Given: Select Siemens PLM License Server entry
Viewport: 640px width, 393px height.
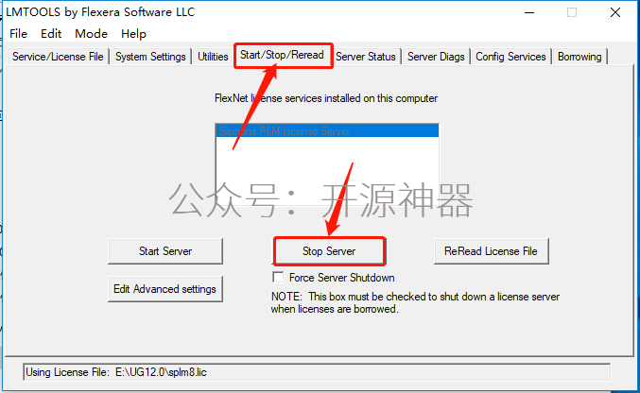Looking at the screenshot, I should click(x=327, y=131).
